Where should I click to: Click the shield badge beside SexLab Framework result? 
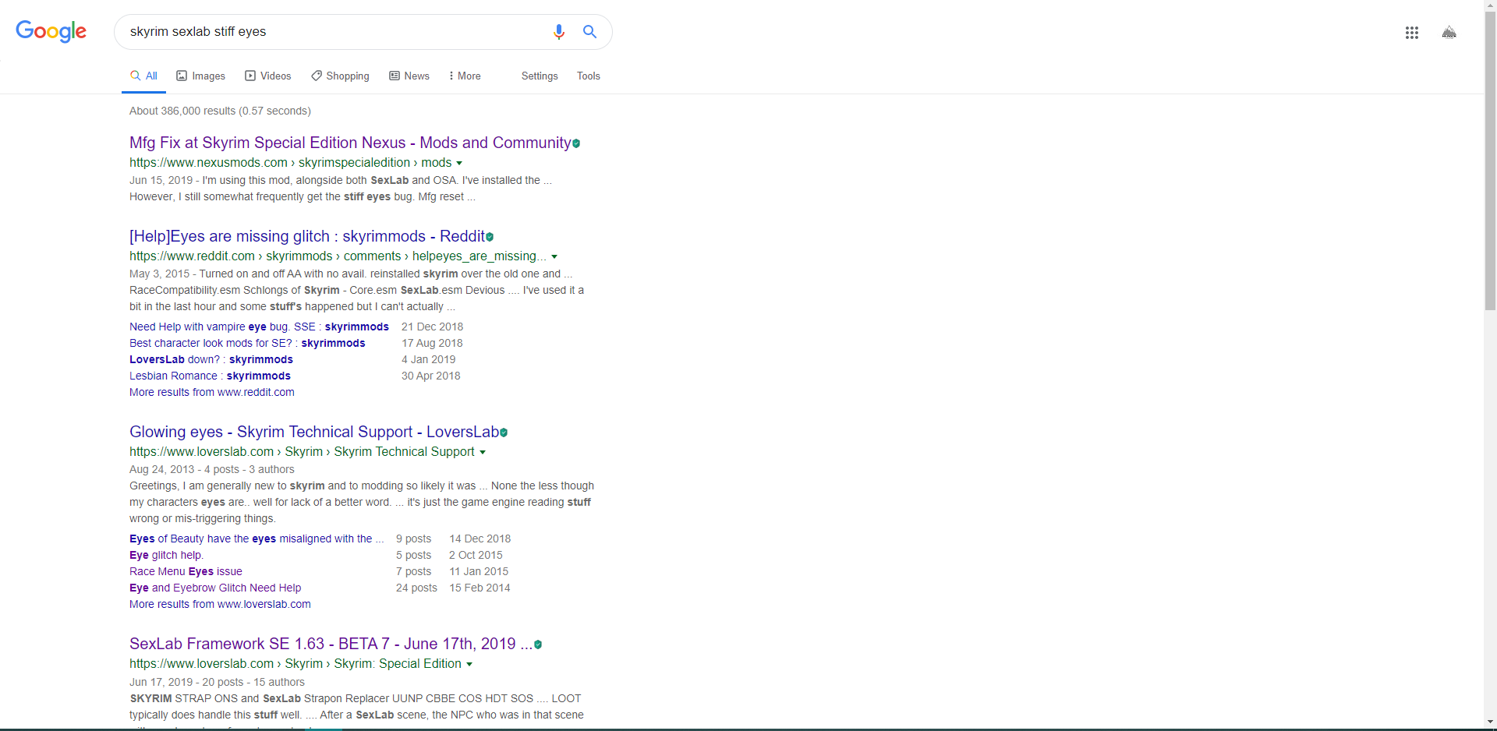(538, 644)
